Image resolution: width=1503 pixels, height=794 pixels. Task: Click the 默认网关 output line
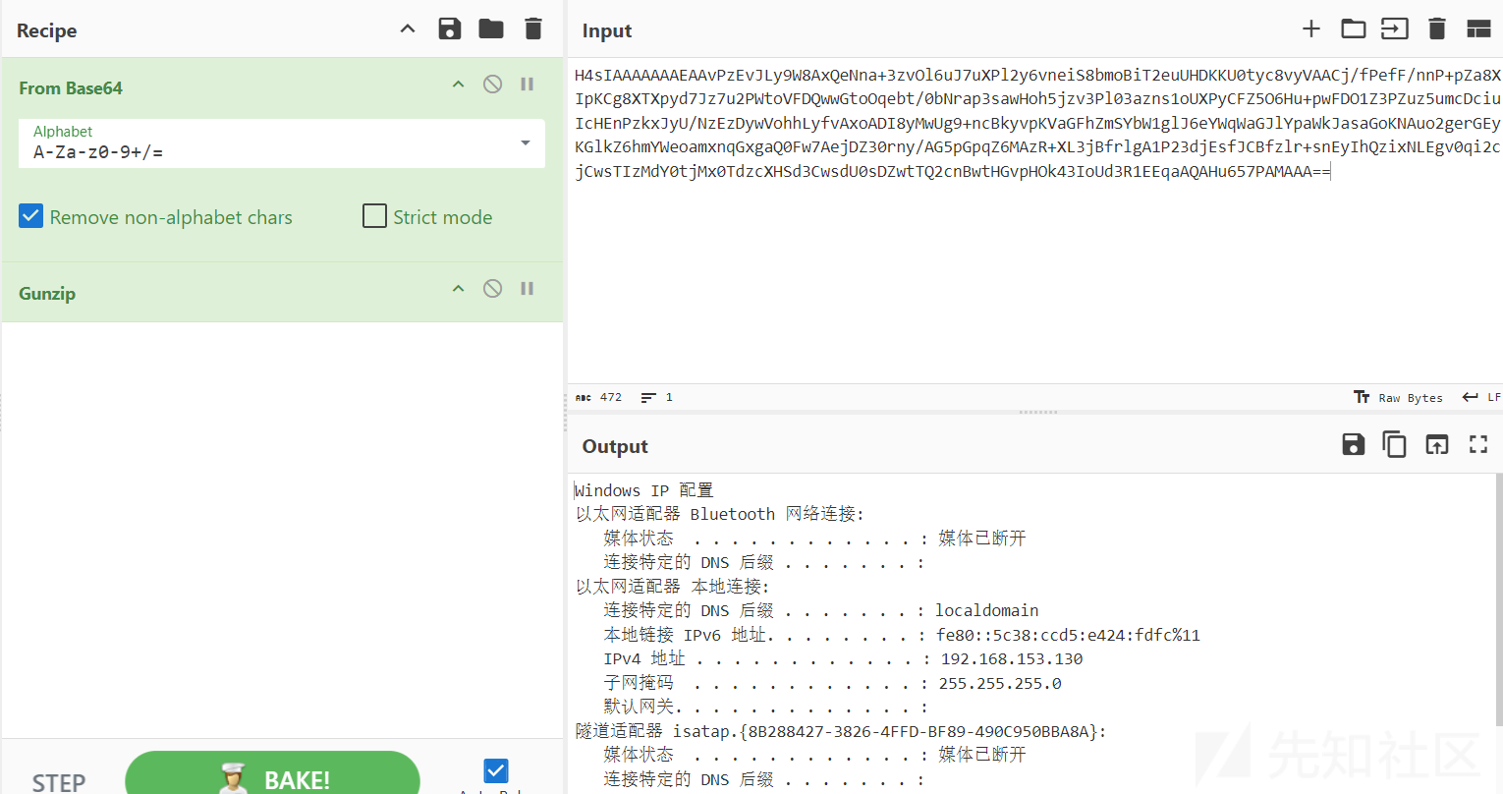tap(765, 707)
